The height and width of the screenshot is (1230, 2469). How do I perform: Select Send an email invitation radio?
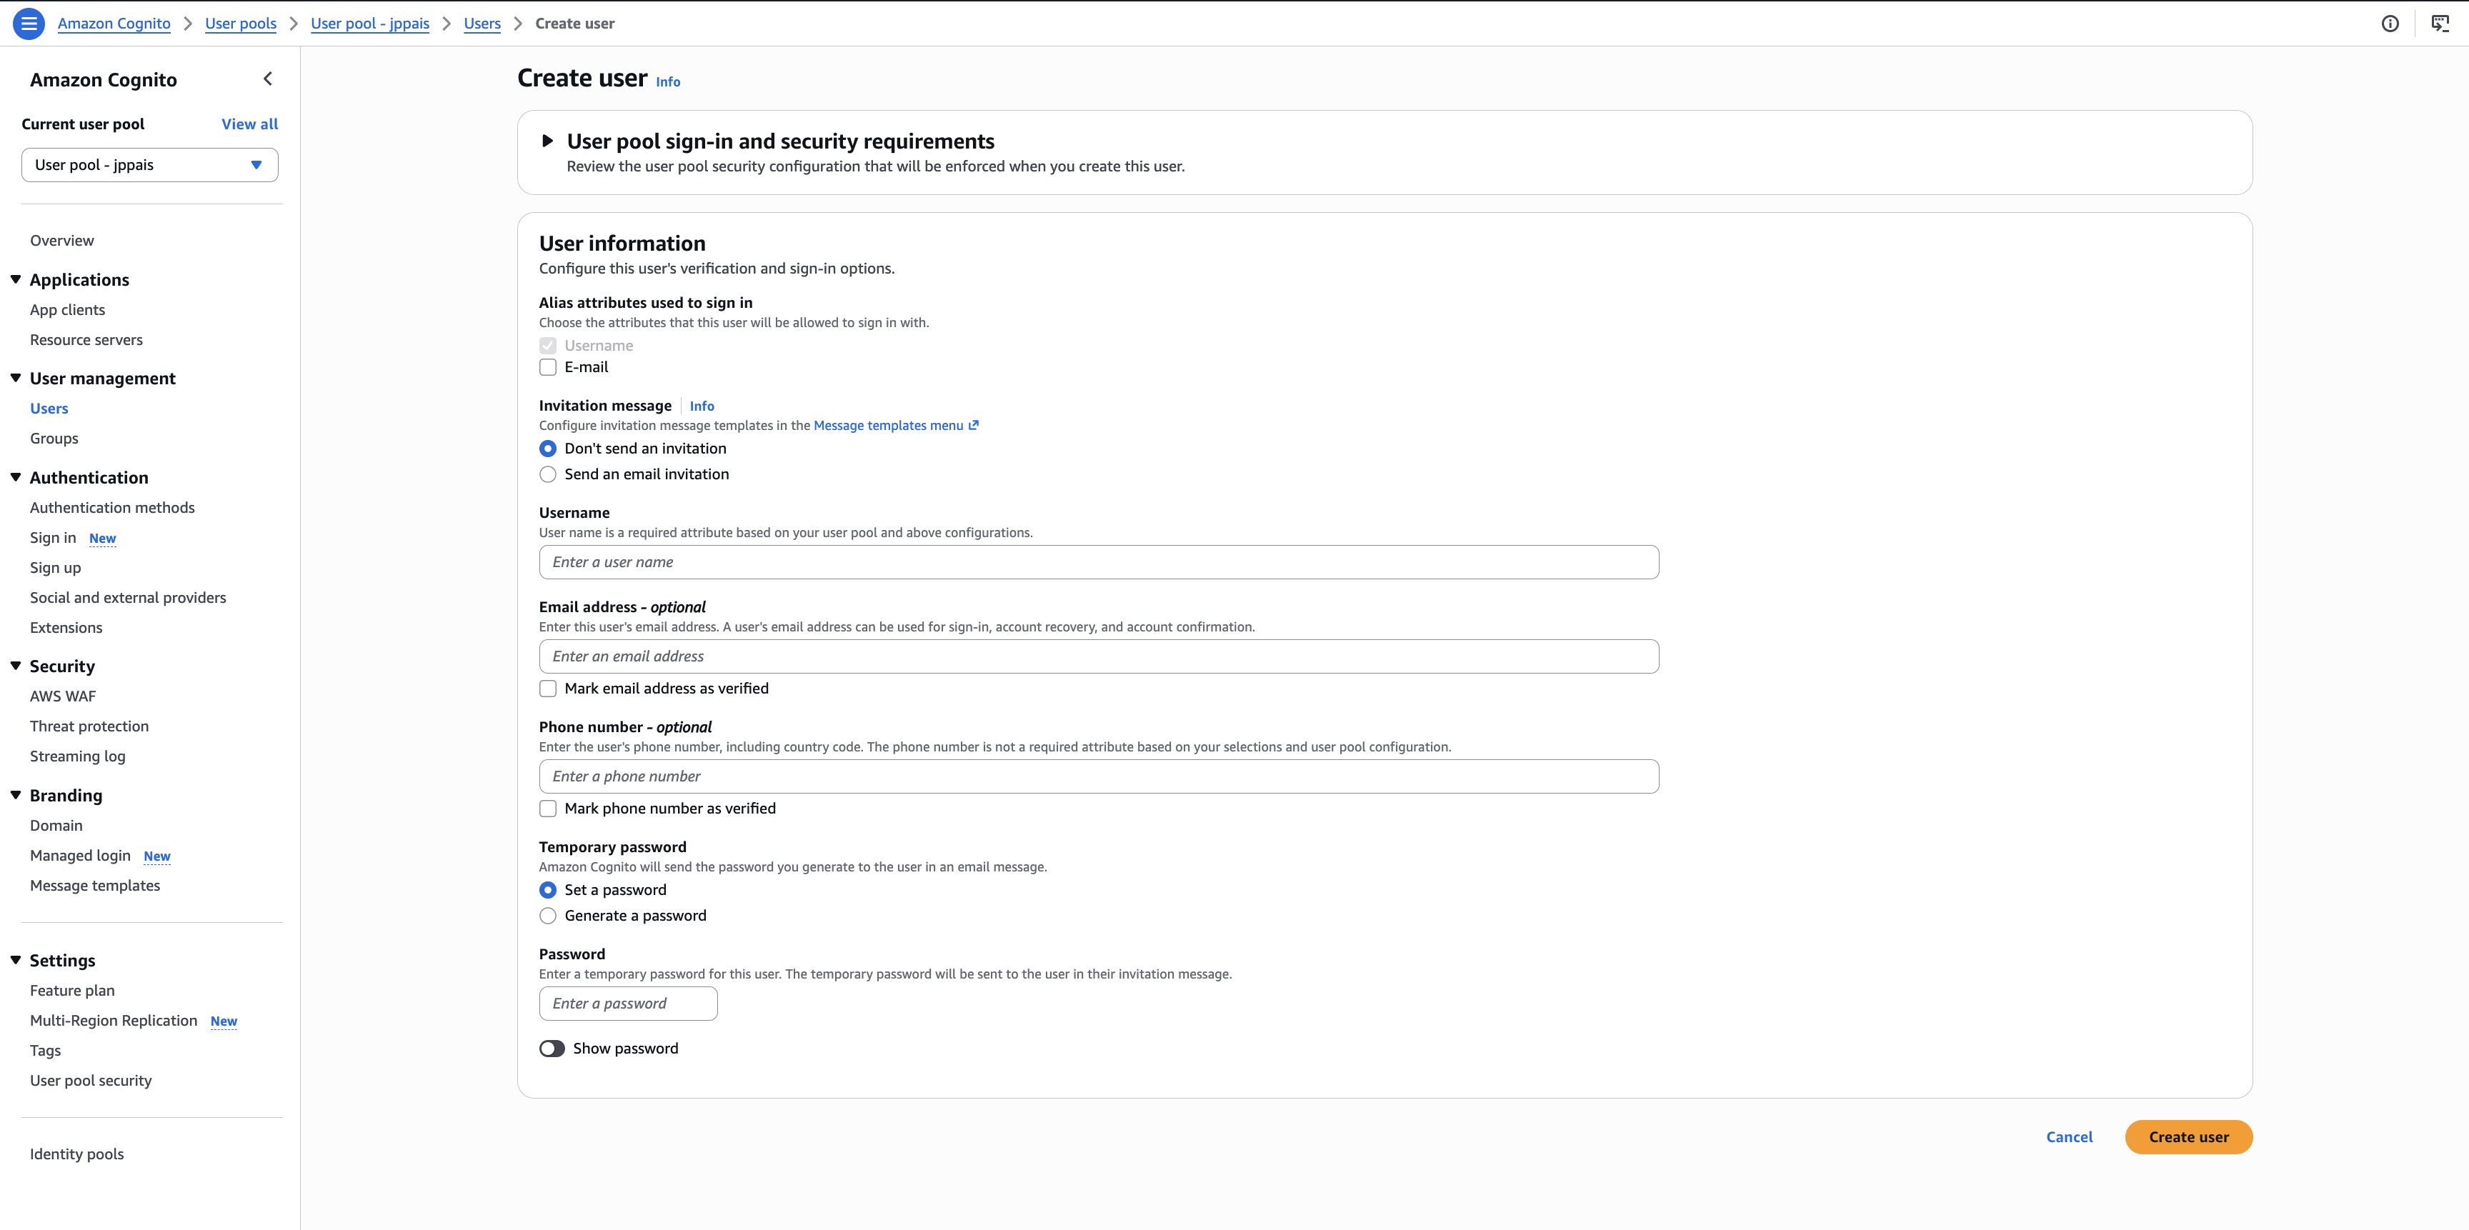pyautogui.click(x=547, y=474)
